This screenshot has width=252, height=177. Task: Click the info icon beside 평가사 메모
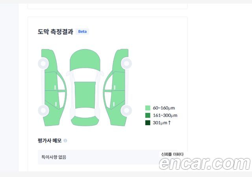click(65, 141)
